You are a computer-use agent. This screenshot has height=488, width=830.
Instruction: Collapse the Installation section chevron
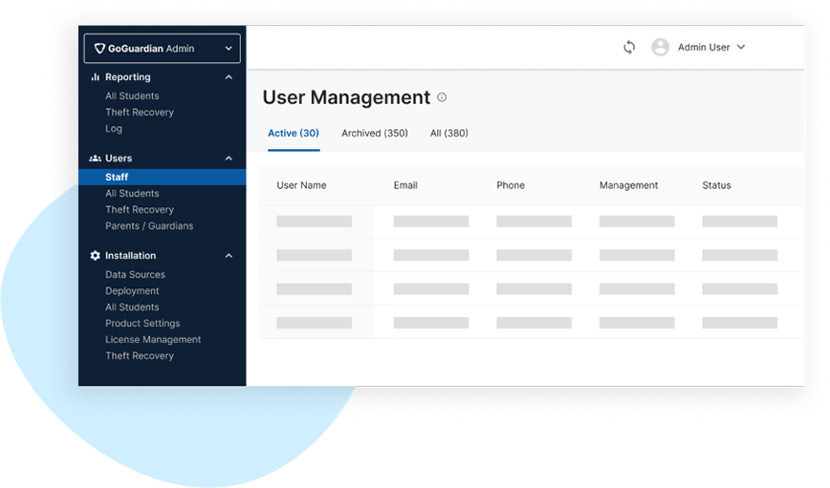point(229,255)
